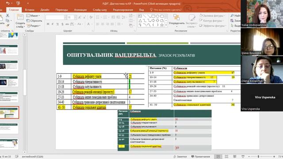This screenshot has height=159, width=283.
Task: Switch to Reading view icon
Action: click(235, 156)
